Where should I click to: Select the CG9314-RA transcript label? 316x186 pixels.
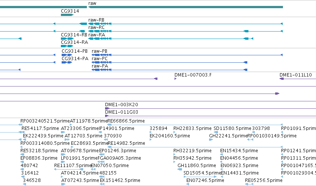pyautogui.click(x=74, y=42)
